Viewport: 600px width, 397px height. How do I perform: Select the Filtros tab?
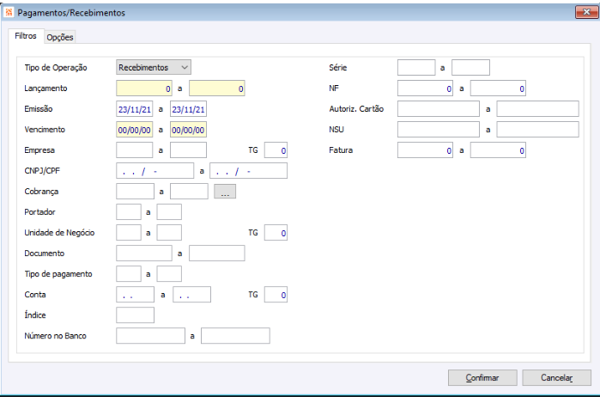26,36
